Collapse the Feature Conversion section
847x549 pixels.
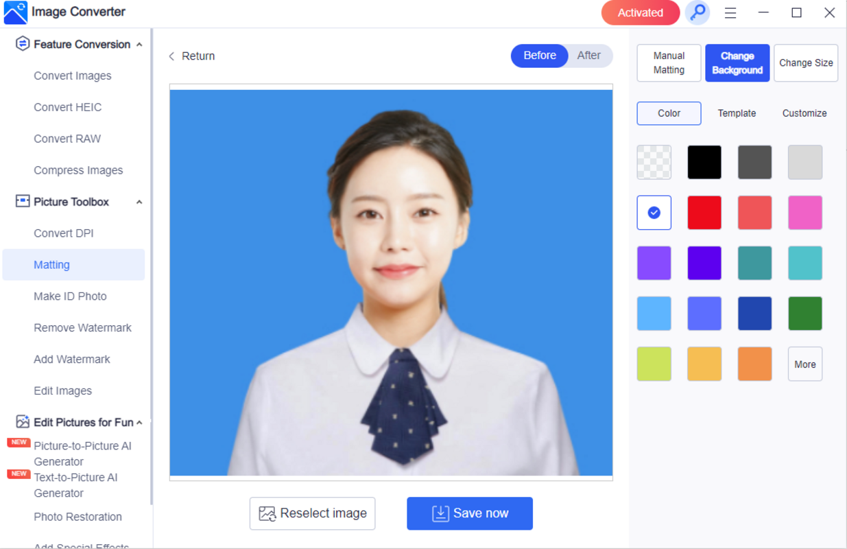(139, 45)
